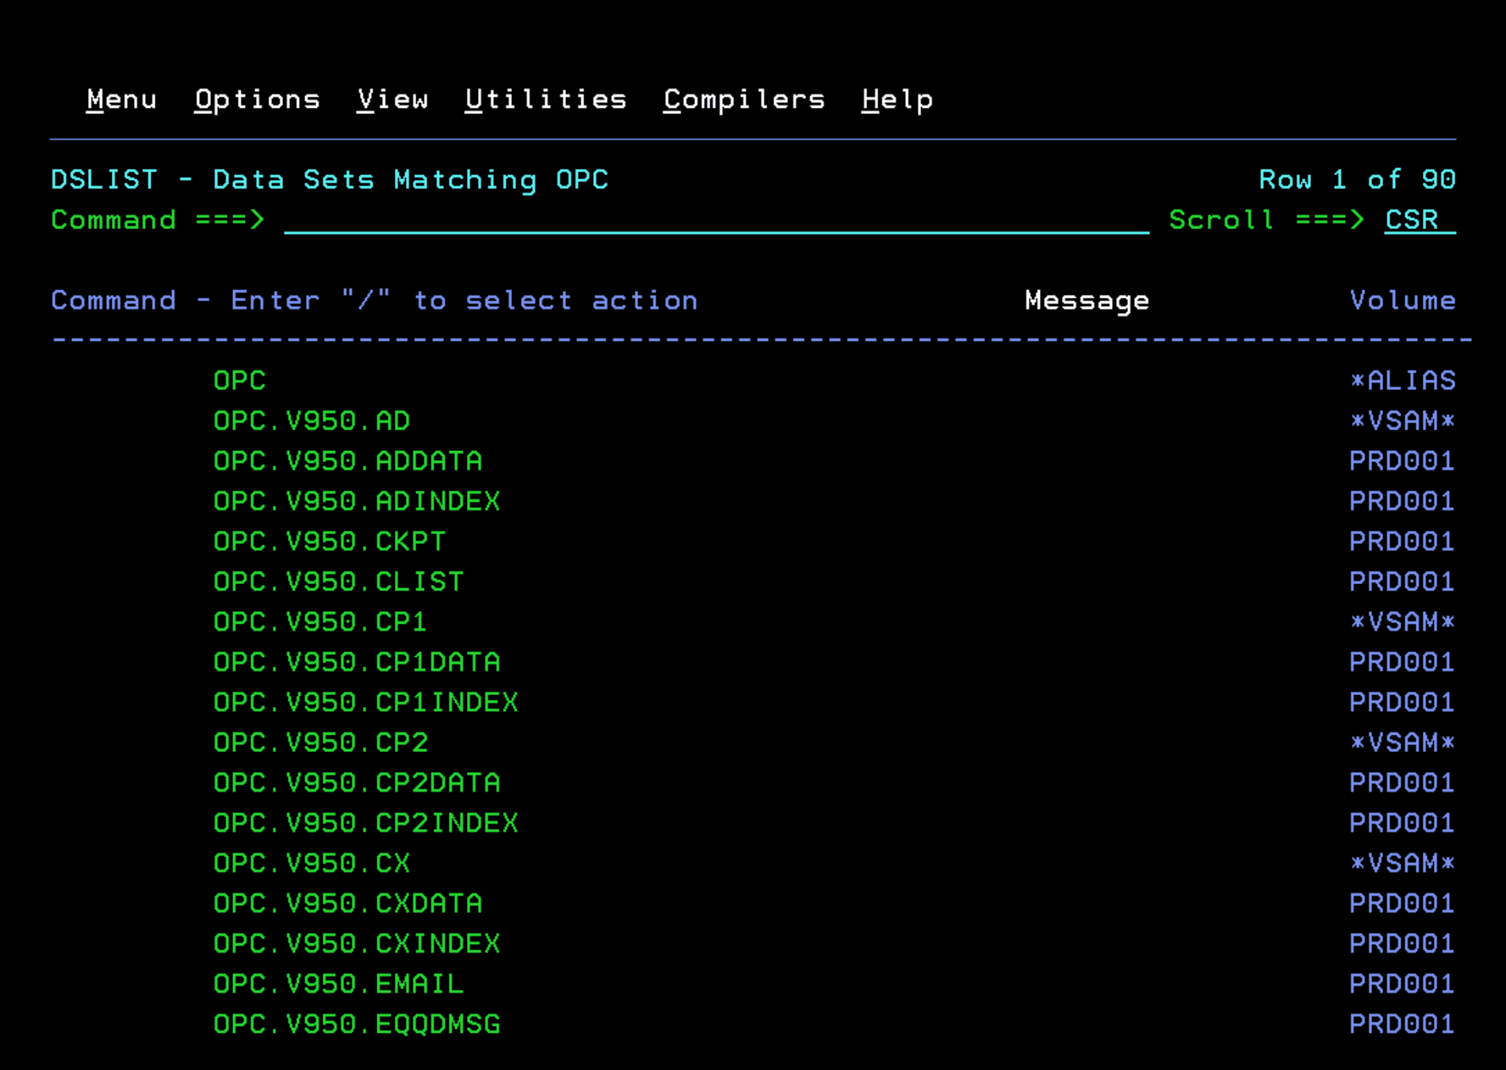Open the Utilities pull-down menu

click(x=545, y=100)
